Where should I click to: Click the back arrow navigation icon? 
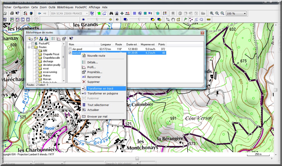click(39, 13)
